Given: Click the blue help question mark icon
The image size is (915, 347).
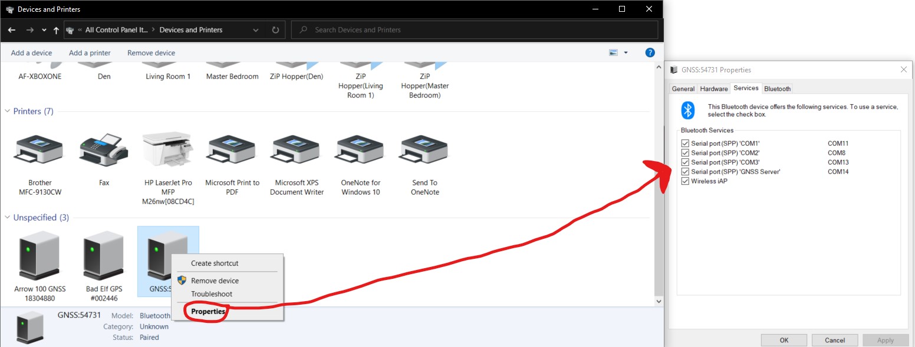Looking at the screenshot, I should (x=650, y=52).
